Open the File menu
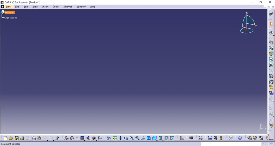 17,7
